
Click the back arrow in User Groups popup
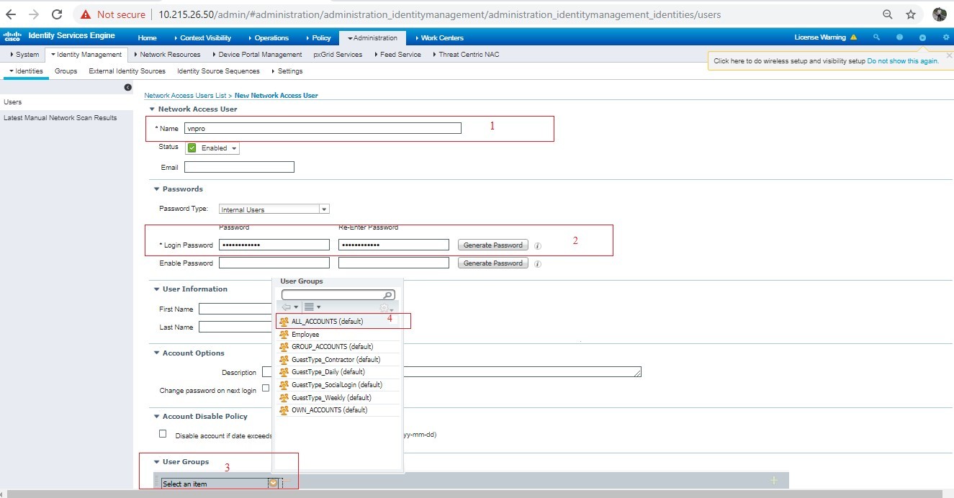tap(287, 307)
